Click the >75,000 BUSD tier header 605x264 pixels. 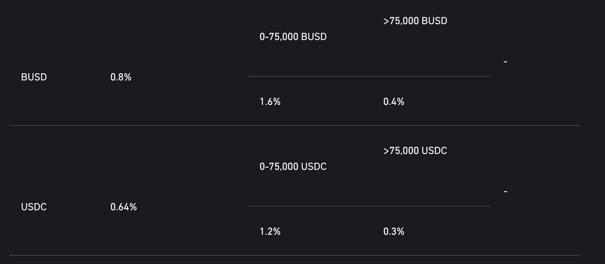tap(415, 21)
